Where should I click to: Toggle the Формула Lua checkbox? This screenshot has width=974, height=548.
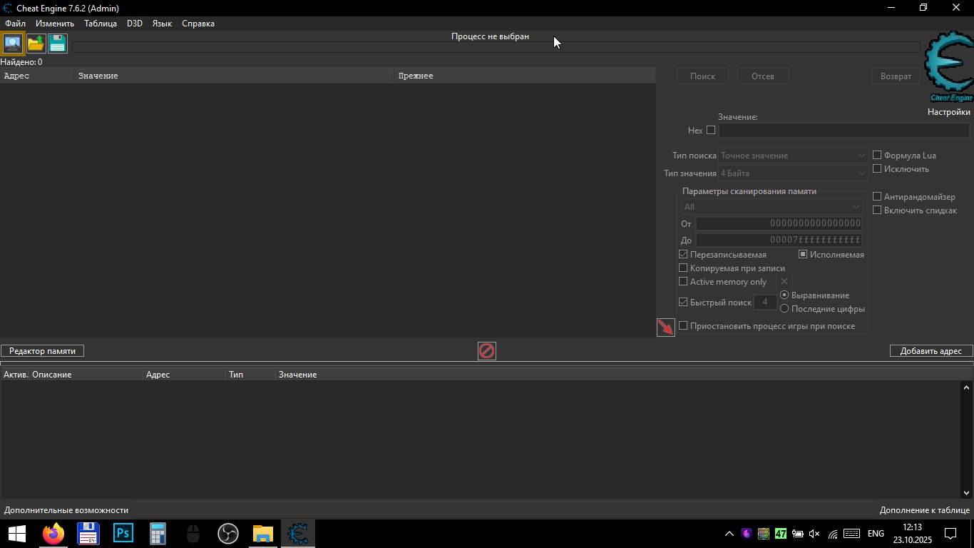[878, 156]
